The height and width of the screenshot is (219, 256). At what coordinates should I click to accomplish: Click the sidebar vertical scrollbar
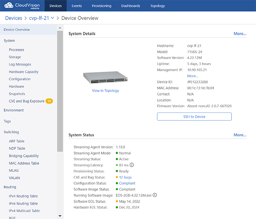point(60,91)
